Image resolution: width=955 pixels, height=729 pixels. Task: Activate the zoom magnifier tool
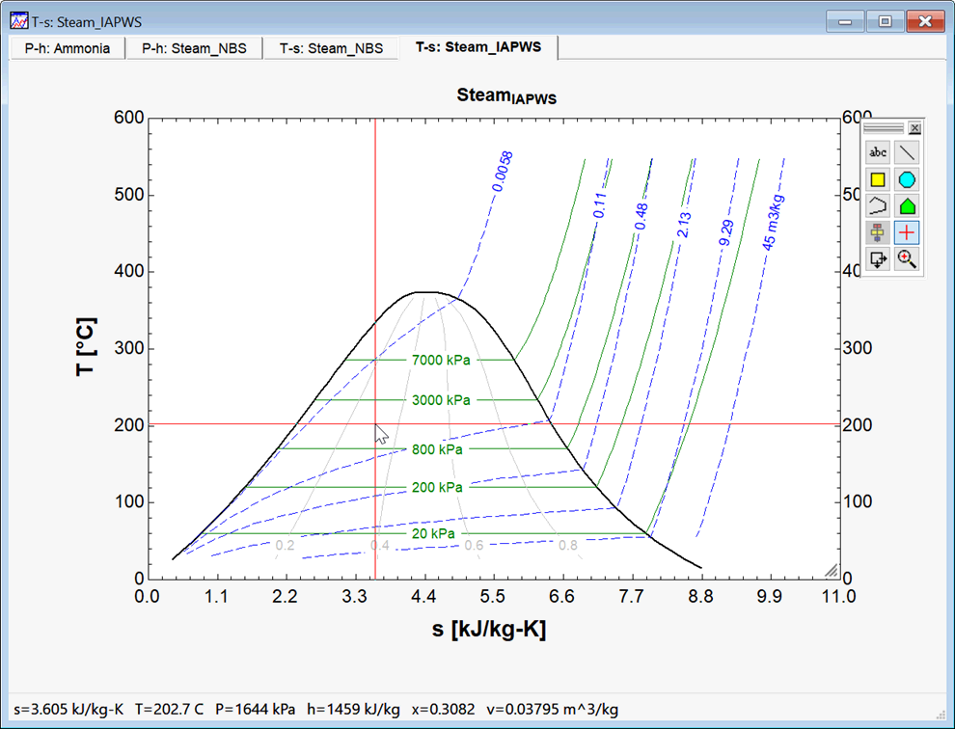[x=907, y=258]
